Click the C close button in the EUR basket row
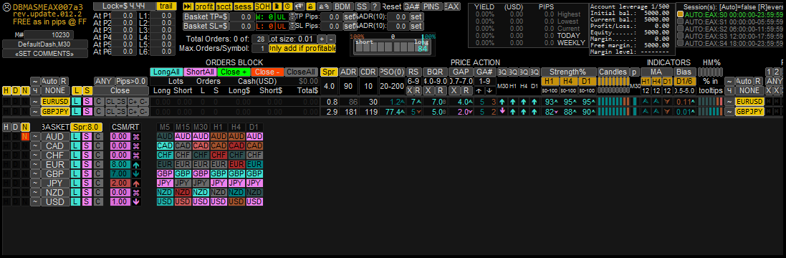The image size is (786, 258). [x=98, y=164]
